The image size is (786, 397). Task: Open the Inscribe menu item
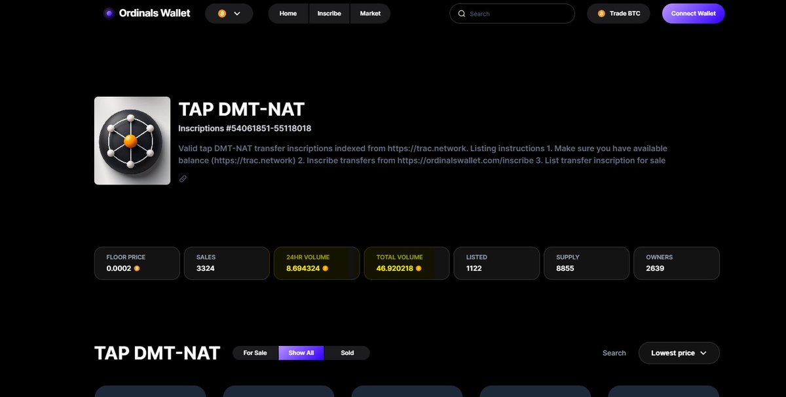tap(329, 14)
